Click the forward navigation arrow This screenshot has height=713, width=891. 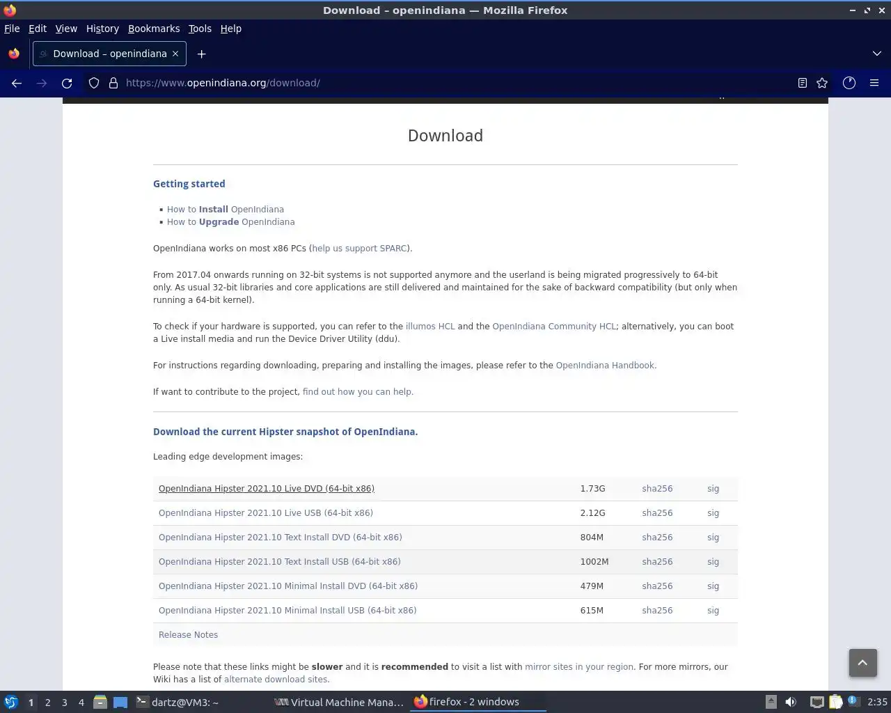pyautogui.click(x=42, y=83)
